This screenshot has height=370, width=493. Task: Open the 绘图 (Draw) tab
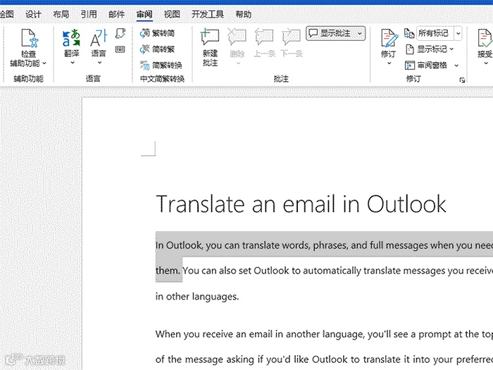click(x=6, y=14)
